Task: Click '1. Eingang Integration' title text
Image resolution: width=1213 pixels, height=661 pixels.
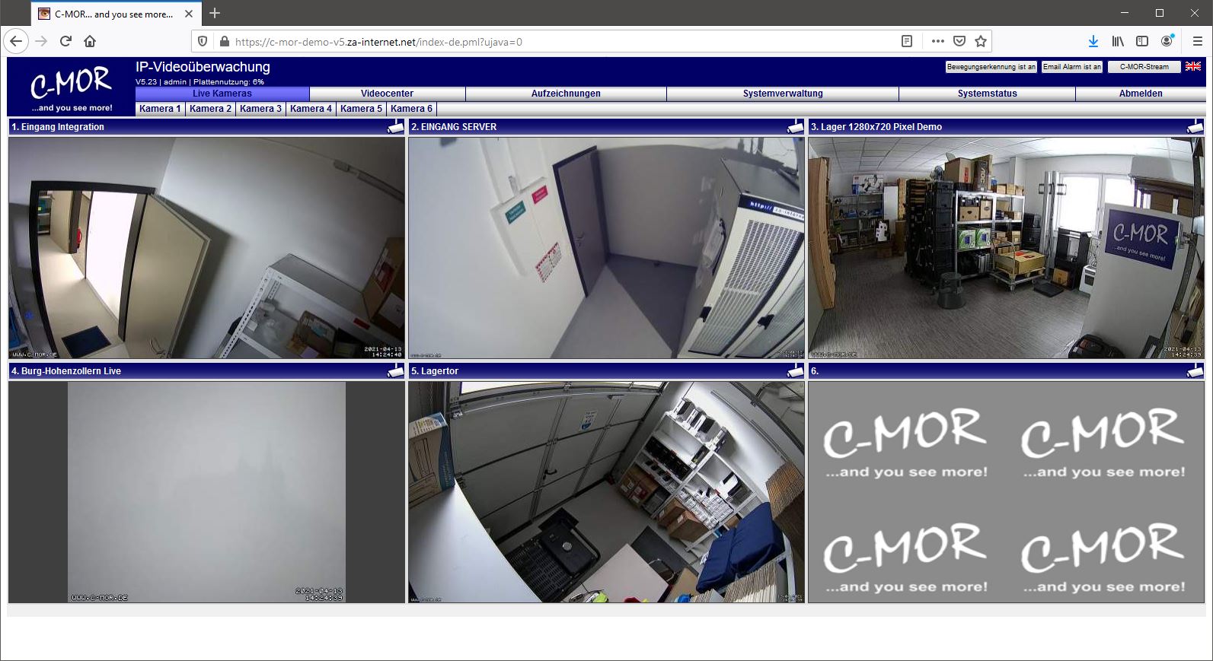Action: coord(58,127)
